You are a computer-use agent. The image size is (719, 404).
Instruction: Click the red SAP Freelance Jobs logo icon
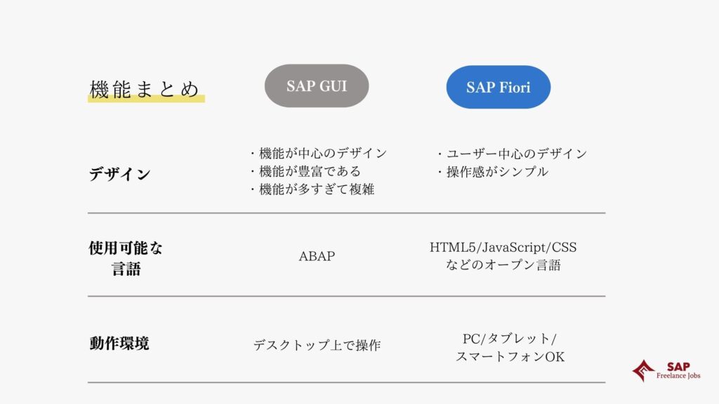(643, 370)
